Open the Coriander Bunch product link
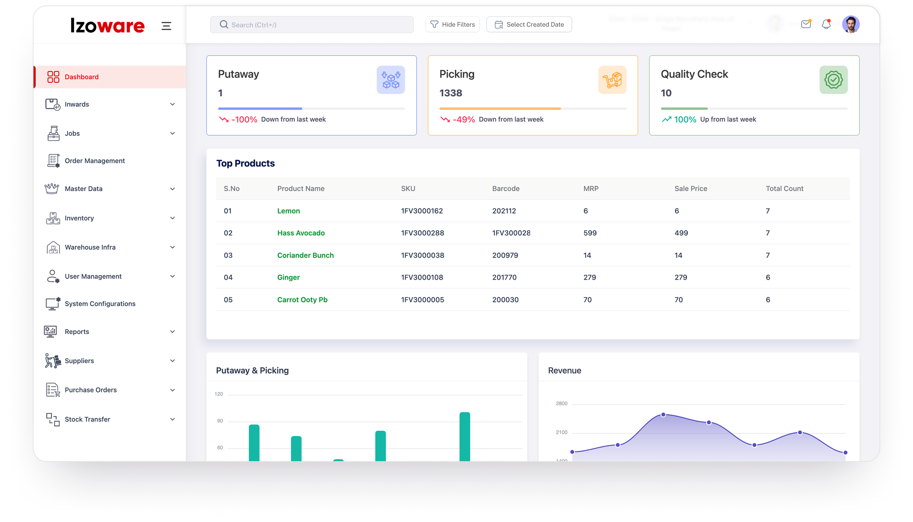The height and width of the screenshot is (522, 913). point(305,255)
